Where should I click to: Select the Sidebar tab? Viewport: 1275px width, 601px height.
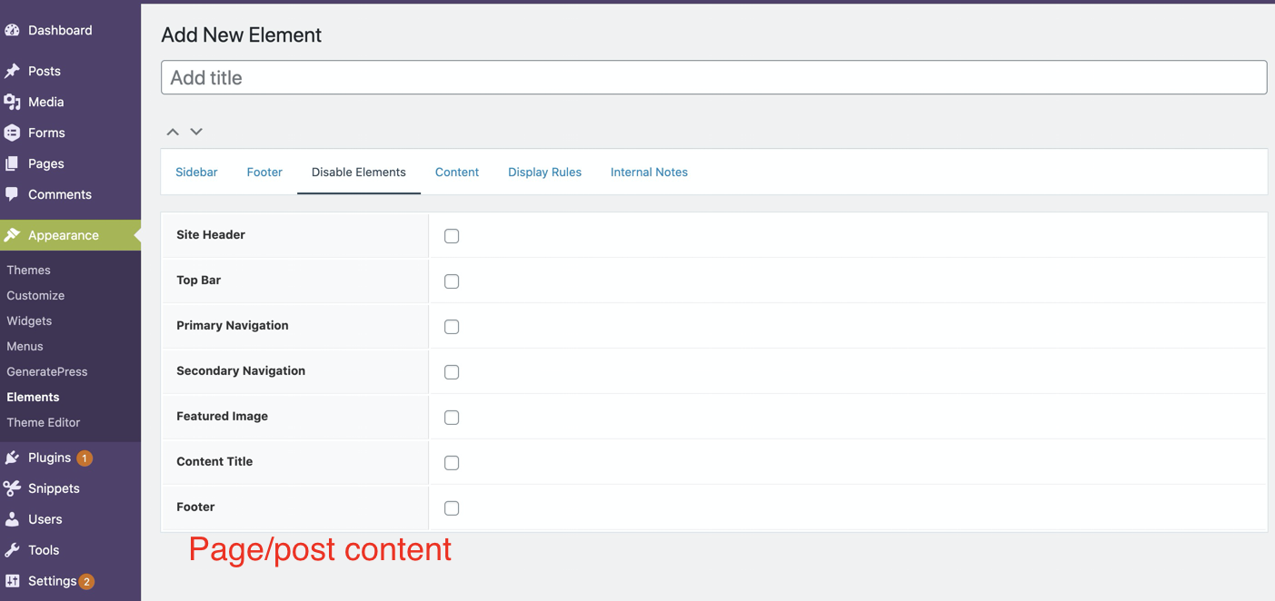196,172
